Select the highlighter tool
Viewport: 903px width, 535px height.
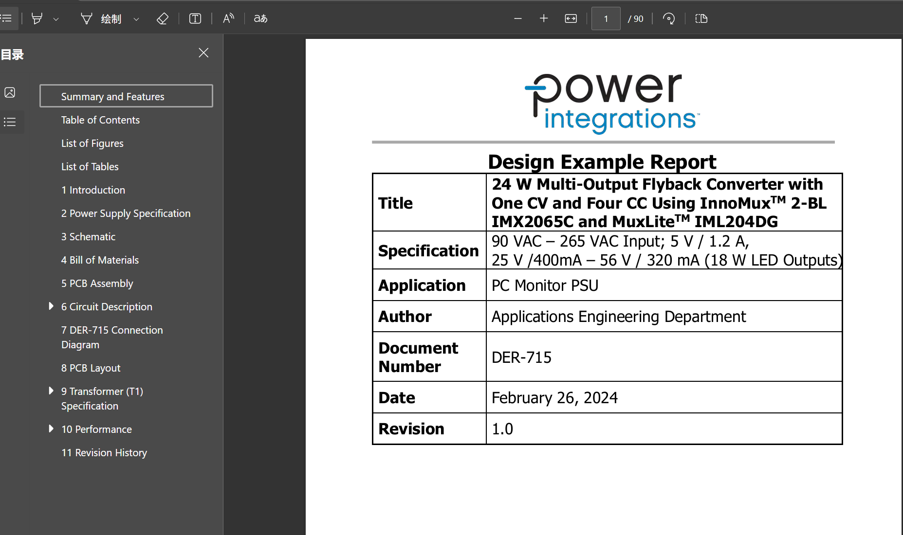[x=37, y=18]
